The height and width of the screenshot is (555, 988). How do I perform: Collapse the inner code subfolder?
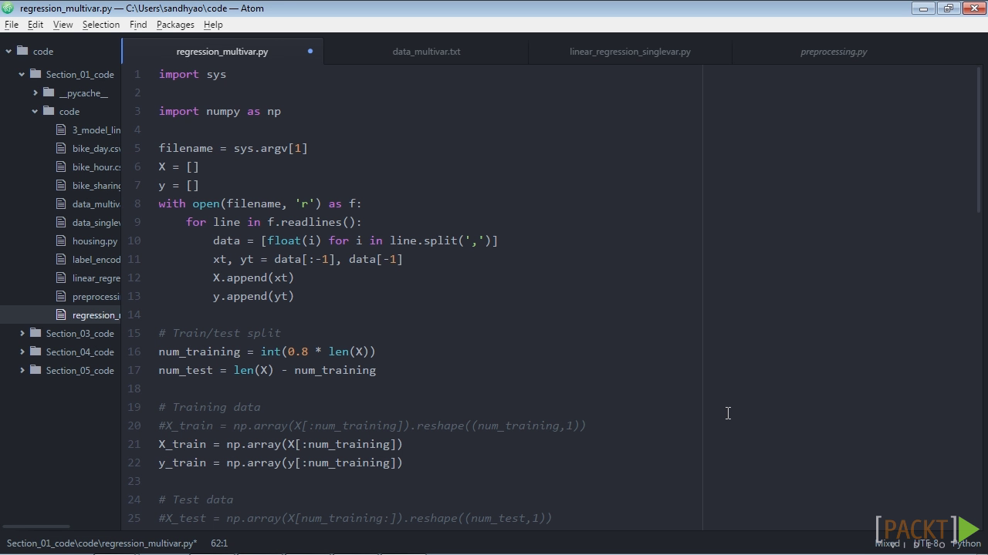click(36, 111)
